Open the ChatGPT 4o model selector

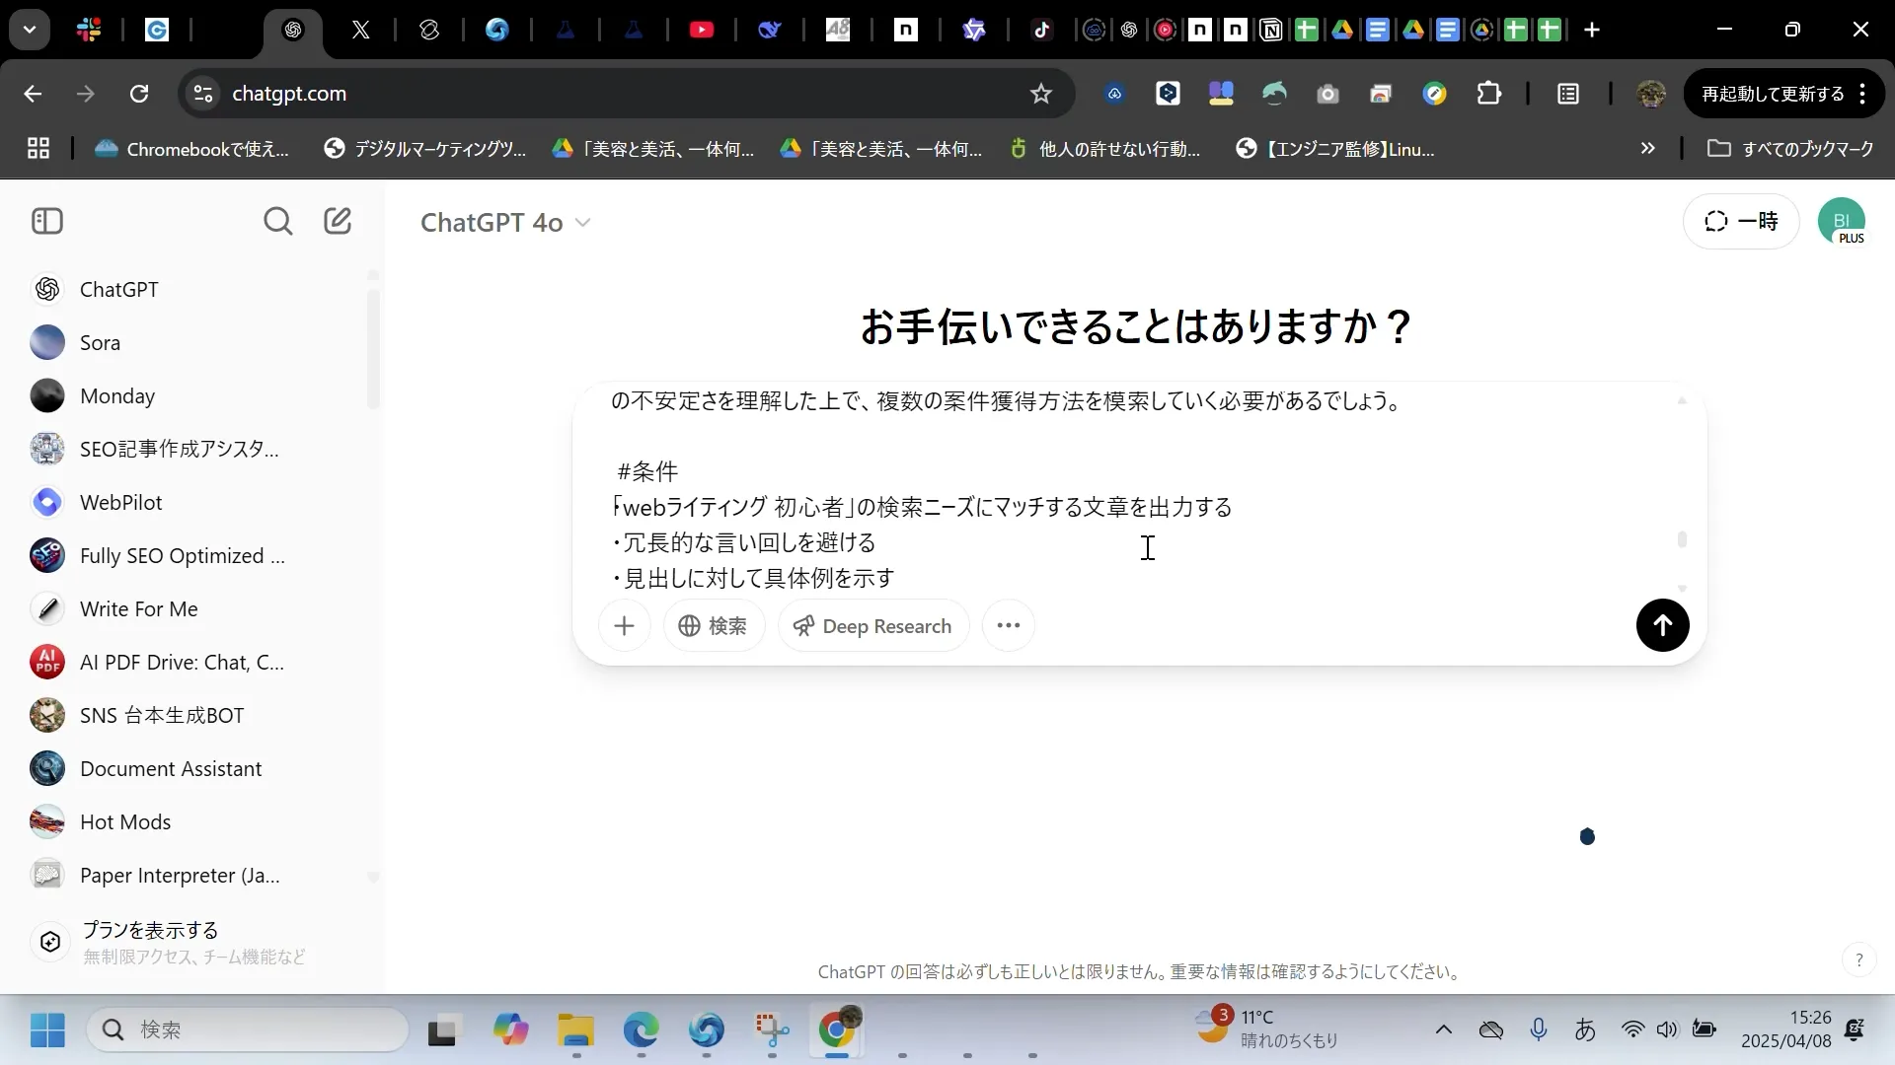[x=505, y=223]
